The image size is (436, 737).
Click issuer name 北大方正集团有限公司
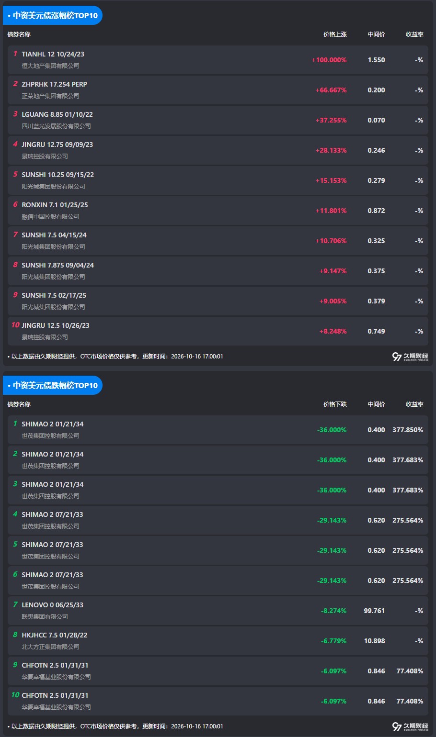tap(50, 647)
